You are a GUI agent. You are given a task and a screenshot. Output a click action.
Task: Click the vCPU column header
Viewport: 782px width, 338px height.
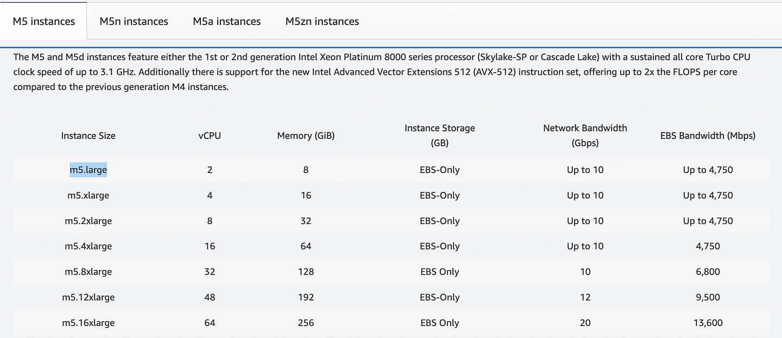click(x=210, y=136)
